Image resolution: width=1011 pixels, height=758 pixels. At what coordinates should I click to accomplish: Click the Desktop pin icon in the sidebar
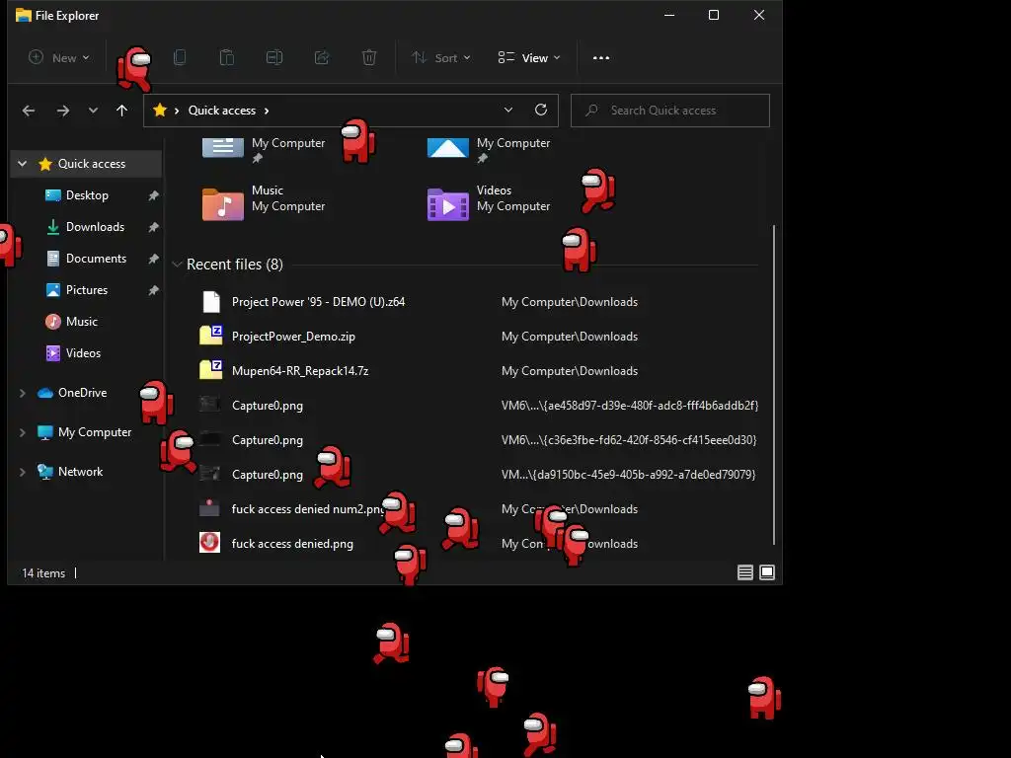tap(153, 195)
